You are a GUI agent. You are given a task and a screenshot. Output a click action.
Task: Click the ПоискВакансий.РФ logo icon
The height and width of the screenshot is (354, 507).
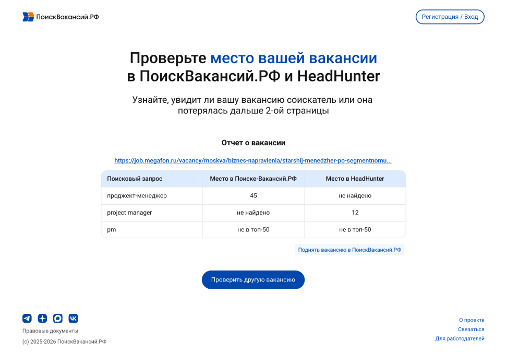pyautogui.click(x=28, y=17)
